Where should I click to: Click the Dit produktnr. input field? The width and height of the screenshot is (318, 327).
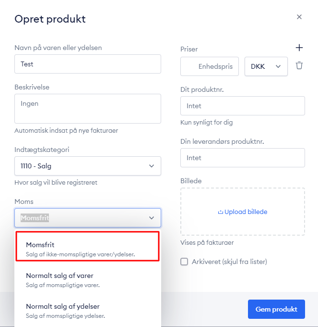[x=243, y=106]
